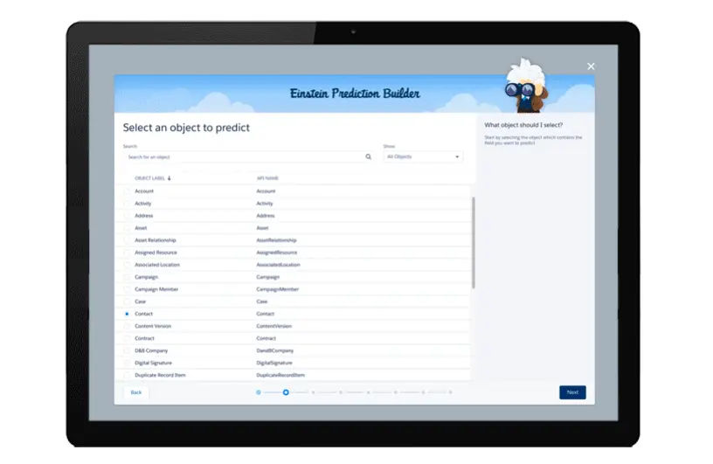Select the Activity radio button

point(127,204)
